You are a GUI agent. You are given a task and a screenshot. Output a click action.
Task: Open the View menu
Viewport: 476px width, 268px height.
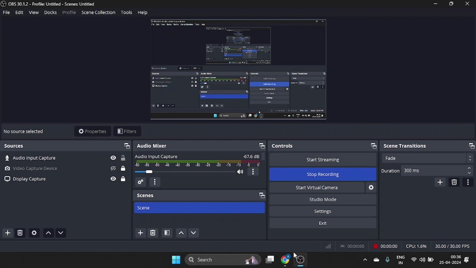(x=34, y=12)
